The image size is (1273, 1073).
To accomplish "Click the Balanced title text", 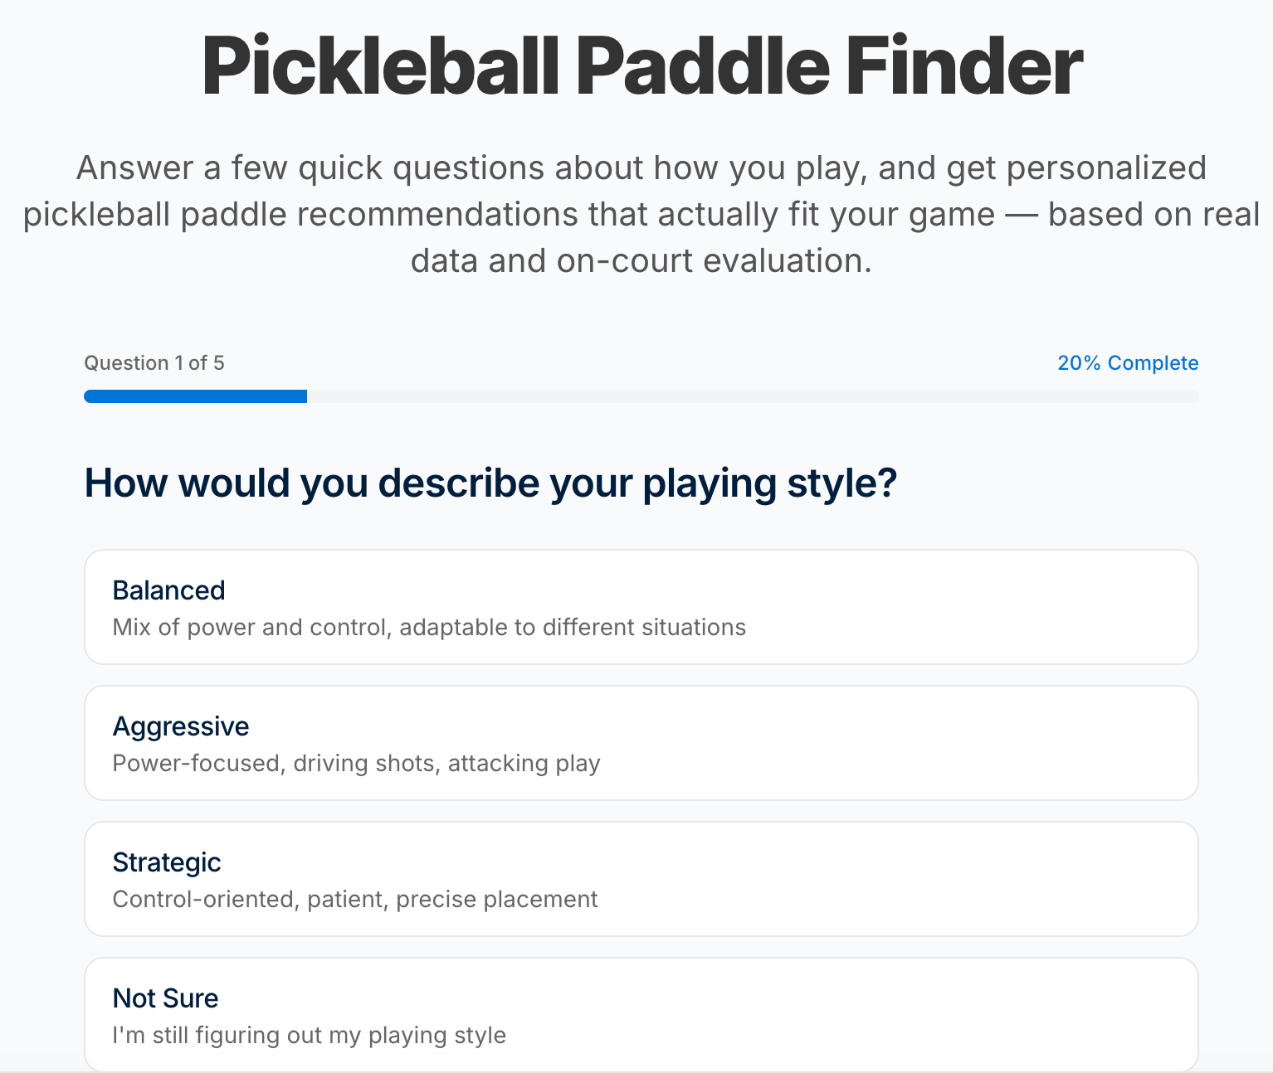I will [168, 590].
